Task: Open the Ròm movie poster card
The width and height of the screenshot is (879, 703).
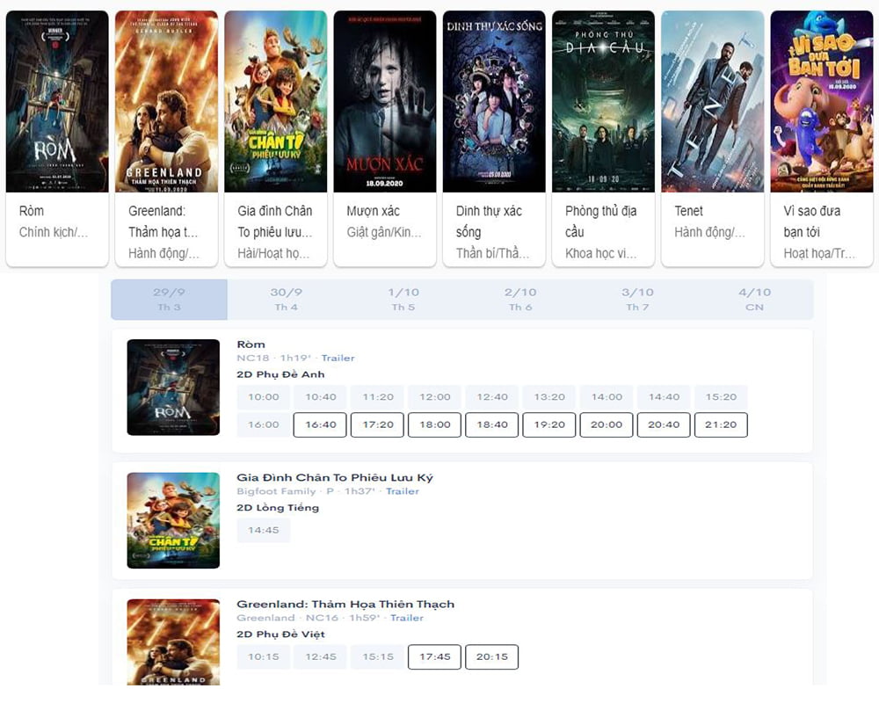Action: point(57,101)
